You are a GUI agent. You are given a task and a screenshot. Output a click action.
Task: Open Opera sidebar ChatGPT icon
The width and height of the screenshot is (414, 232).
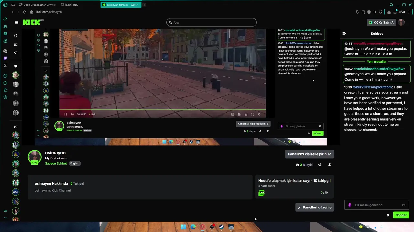5,51
